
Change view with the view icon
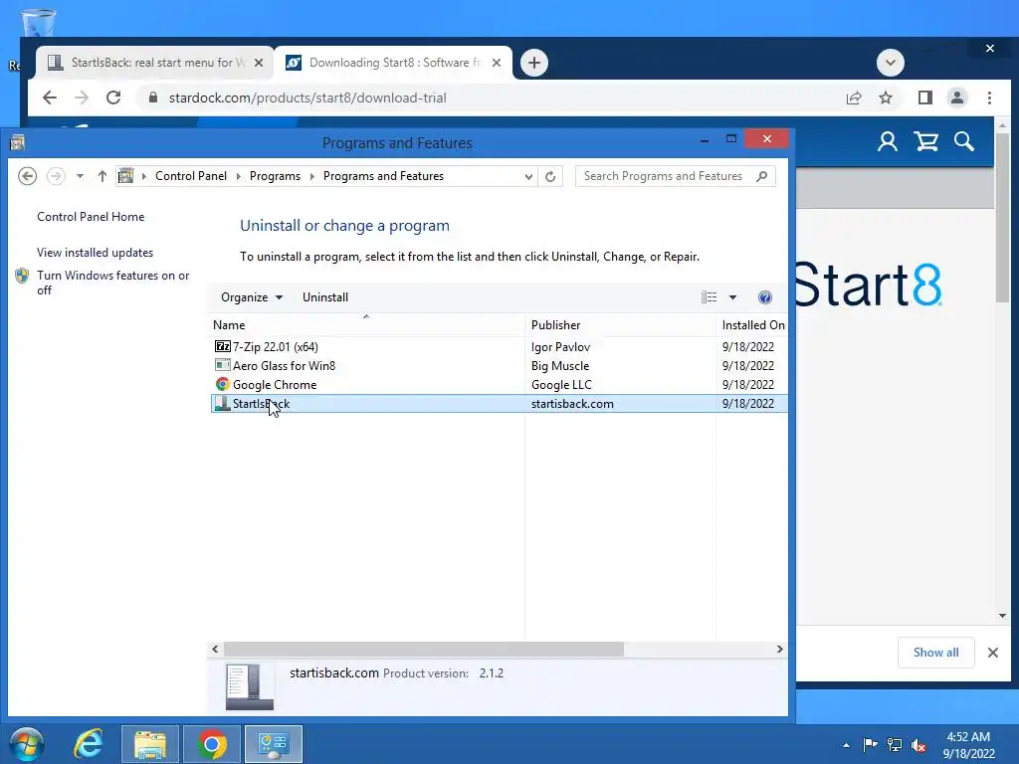[709, 297]
